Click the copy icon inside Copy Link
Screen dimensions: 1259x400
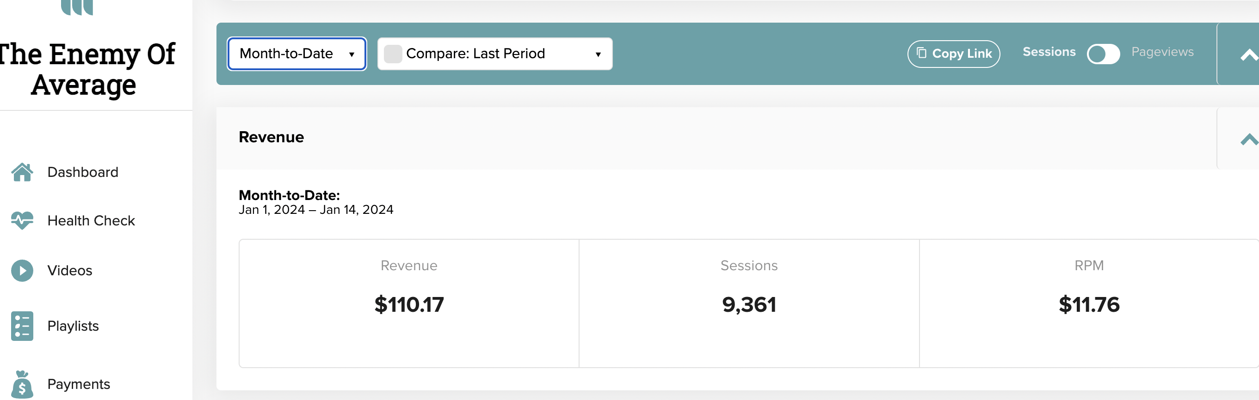pos(921,53)
